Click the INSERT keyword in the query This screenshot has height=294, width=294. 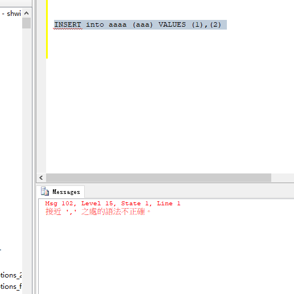coord(68,24)
